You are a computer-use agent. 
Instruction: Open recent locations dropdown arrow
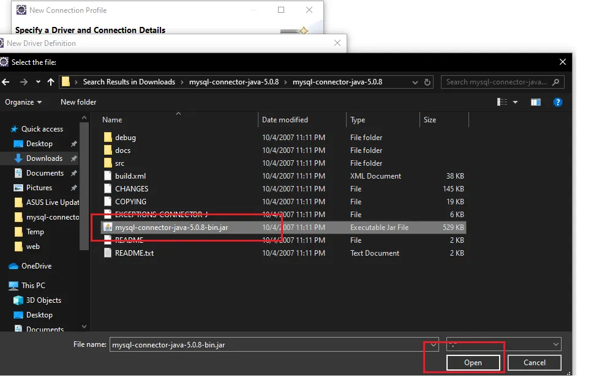pyautogui.click(x=38, y=82)
